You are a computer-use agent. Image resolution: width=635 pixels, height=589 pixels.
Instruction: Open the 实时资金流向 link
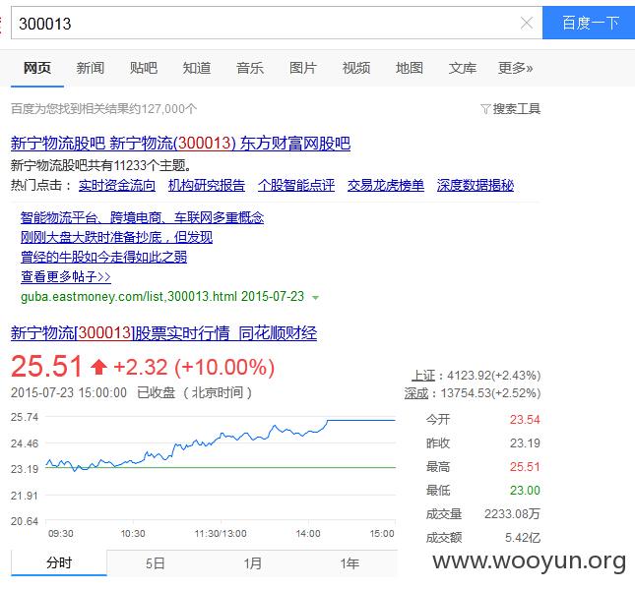click(117, 185)
